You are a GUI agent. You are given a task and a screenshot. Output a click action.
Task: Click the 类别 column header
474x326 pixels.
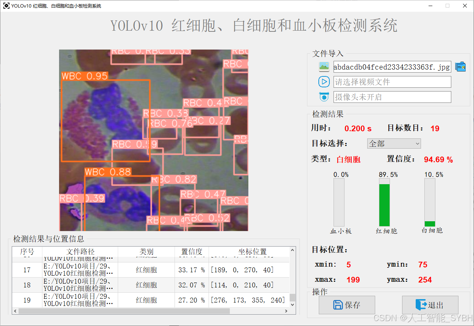[x=147, y=251]
